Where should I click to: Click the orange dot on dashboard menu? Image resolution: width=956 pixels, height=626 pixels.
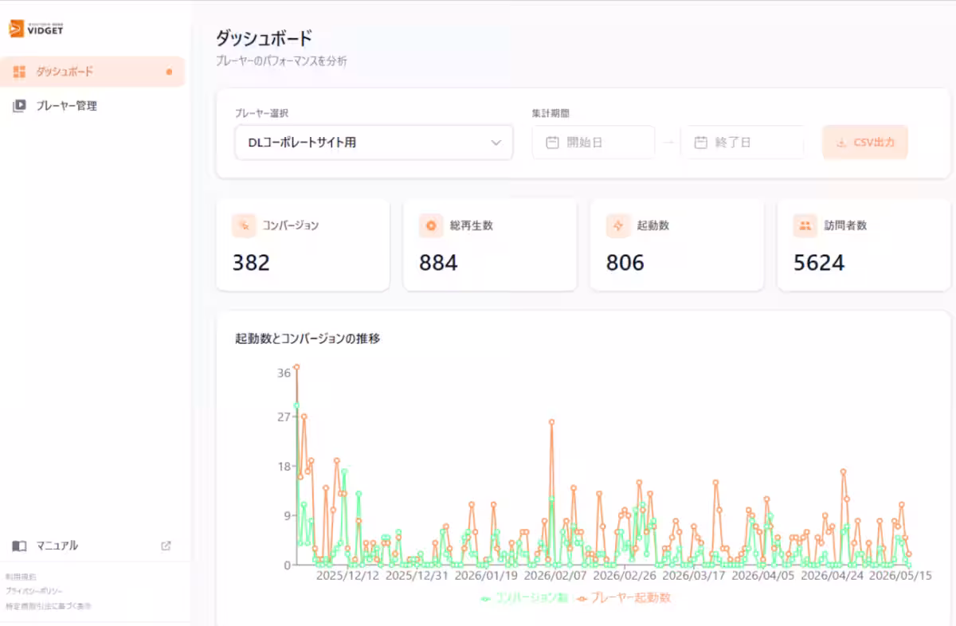pos(169,72)
